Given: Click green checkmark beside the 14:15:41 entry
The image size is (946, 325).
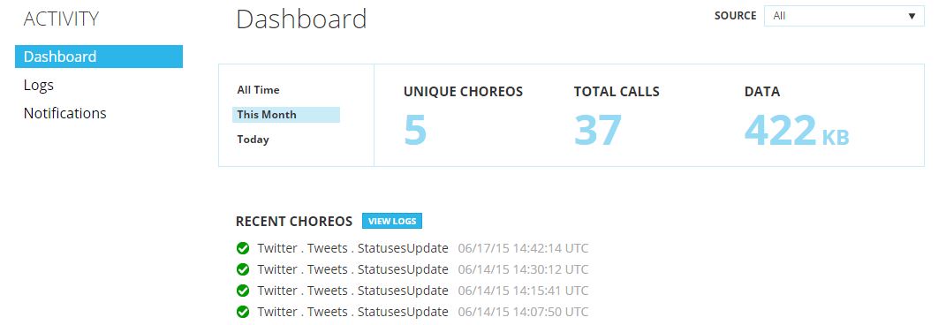Looking at the screenshot, I should tap(243, 291).
